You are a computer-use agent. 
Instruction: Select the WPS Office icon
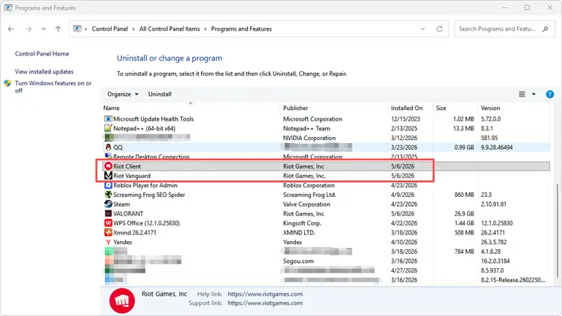[x=108, y=223]
